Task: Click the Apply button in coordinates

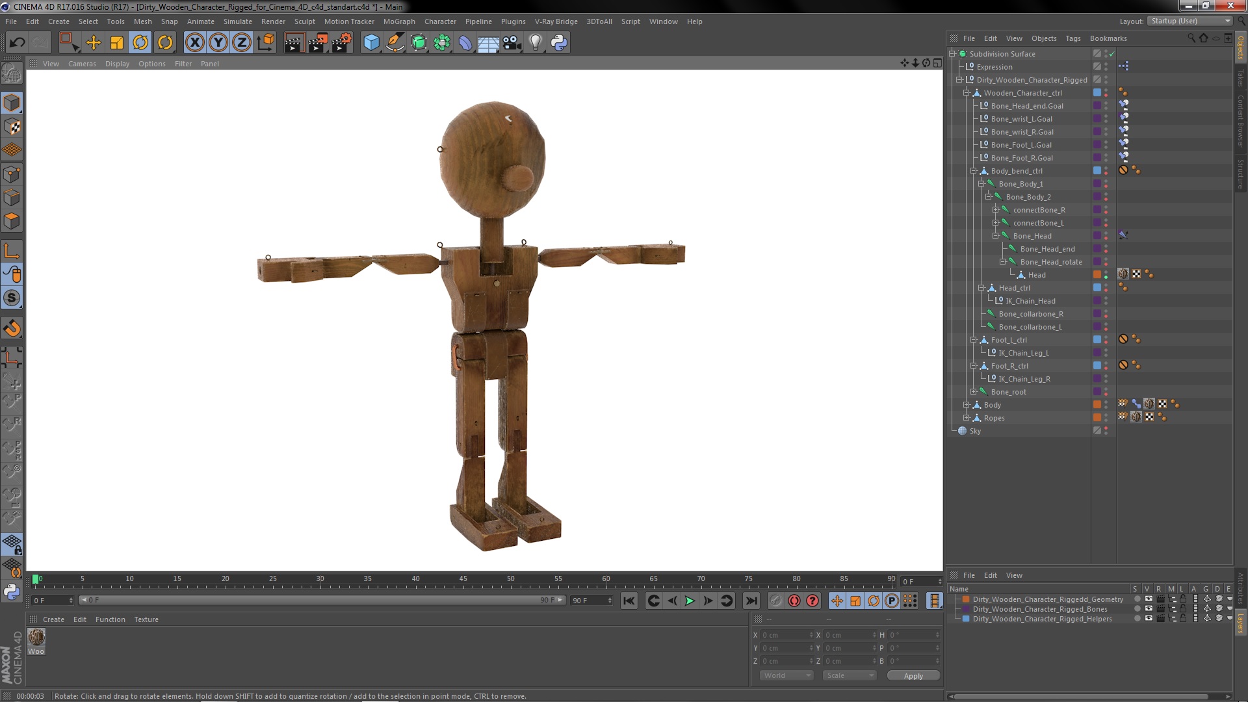Action: click(x=913, y=675)
